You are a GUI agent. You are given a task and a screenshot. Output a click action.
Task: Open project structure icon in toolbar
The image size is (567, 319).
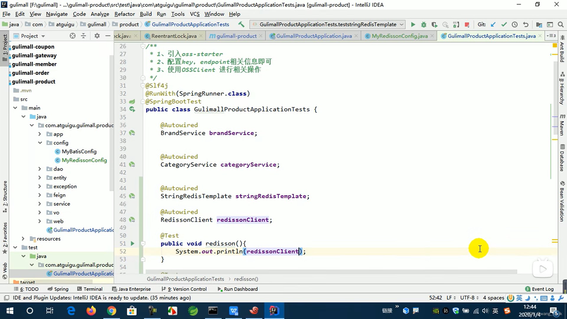[x=539, y=25]
